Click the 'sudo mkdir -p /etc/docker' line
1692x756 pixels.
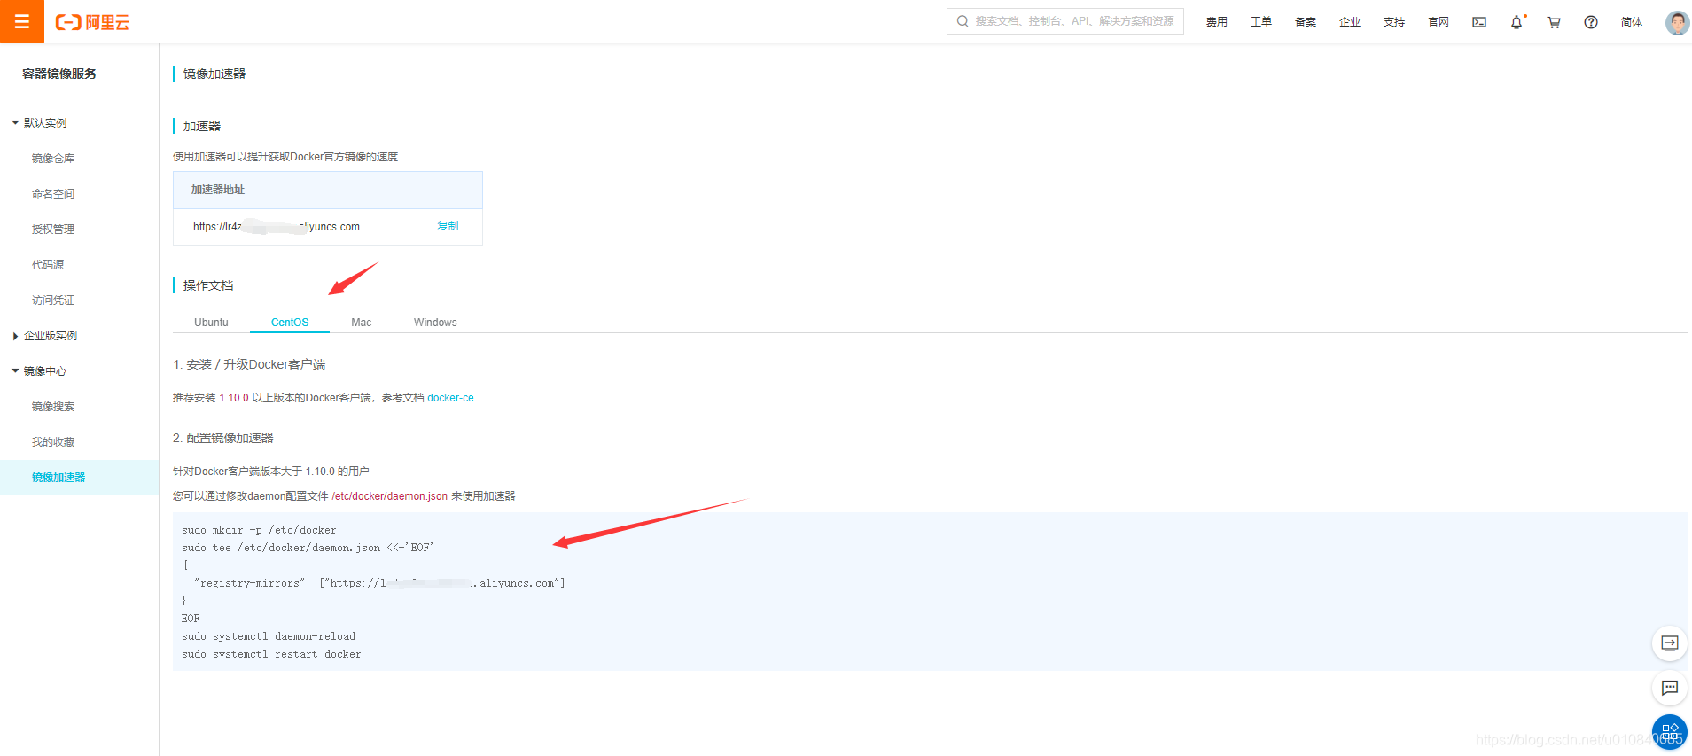tap(259, 530)
